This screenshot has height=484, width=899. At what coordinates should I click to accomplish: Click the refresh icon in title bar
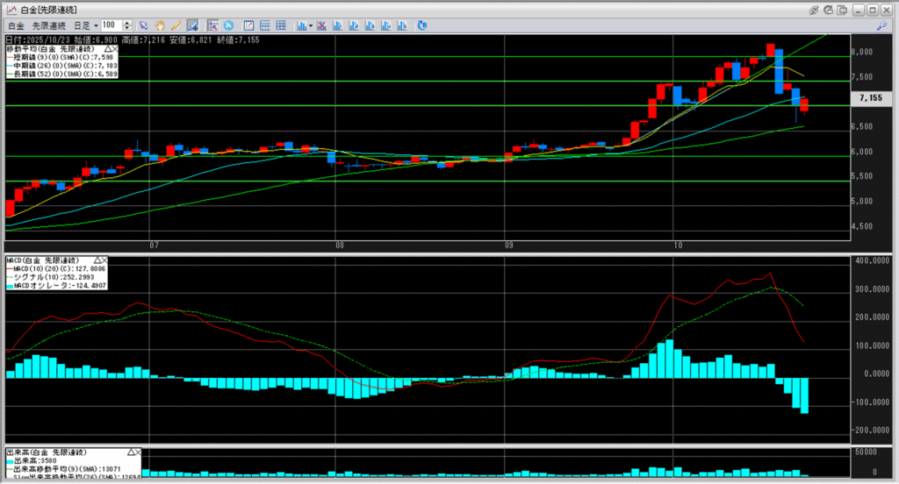coord(828,9)
